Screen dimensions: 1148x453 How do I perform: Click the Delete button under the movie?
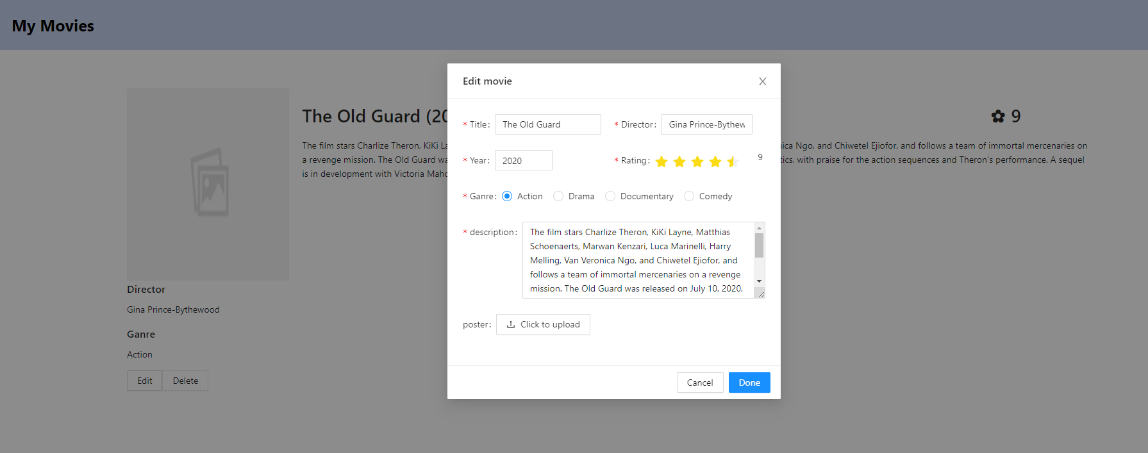(x=185, y=381)
